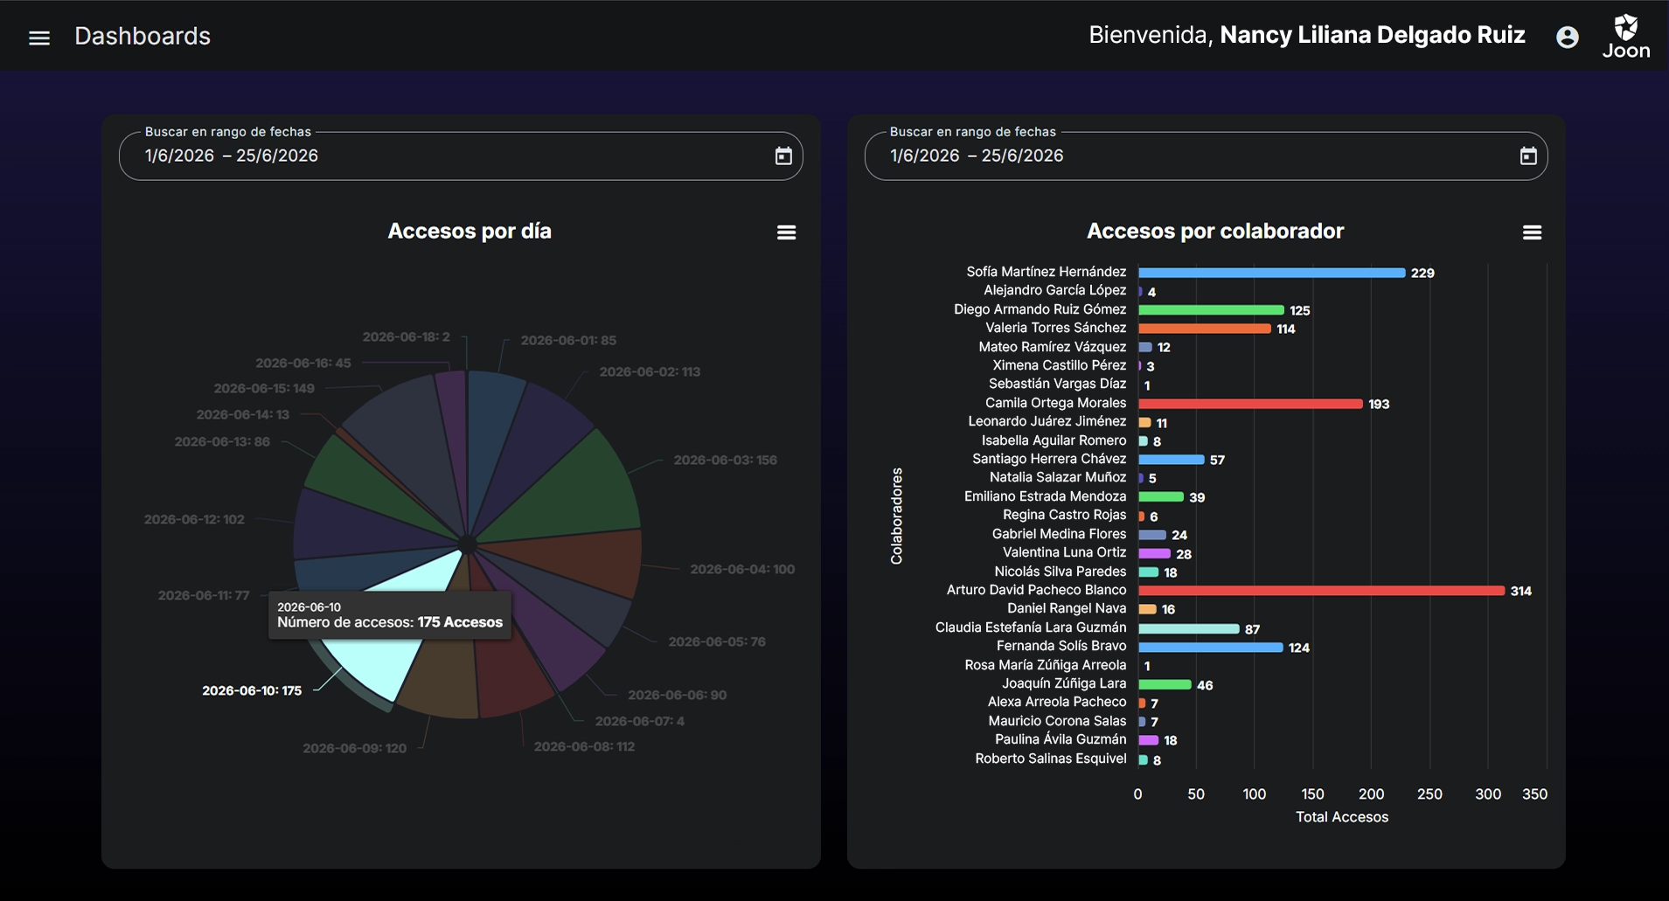The image size is (1669, 901).
Task: Click pie label 2026-06-09: 120
Action: click(x=354, y=748)
